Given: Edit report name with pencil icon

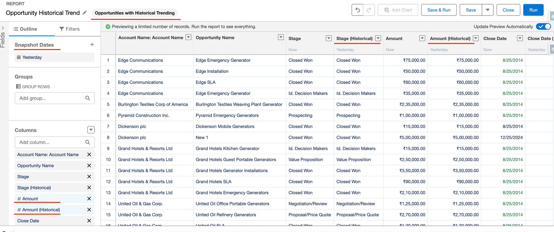Looking at the screenshot, I should tap(84, 13).
